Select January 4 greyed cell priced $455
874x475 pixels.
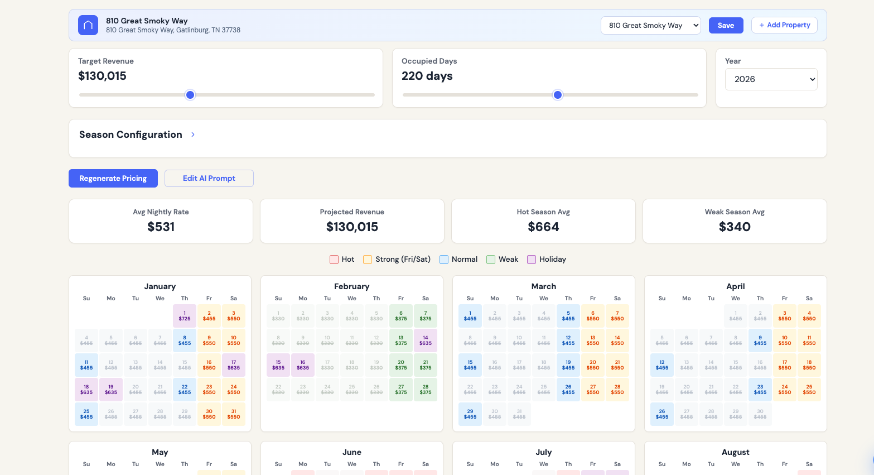point(86,340)
